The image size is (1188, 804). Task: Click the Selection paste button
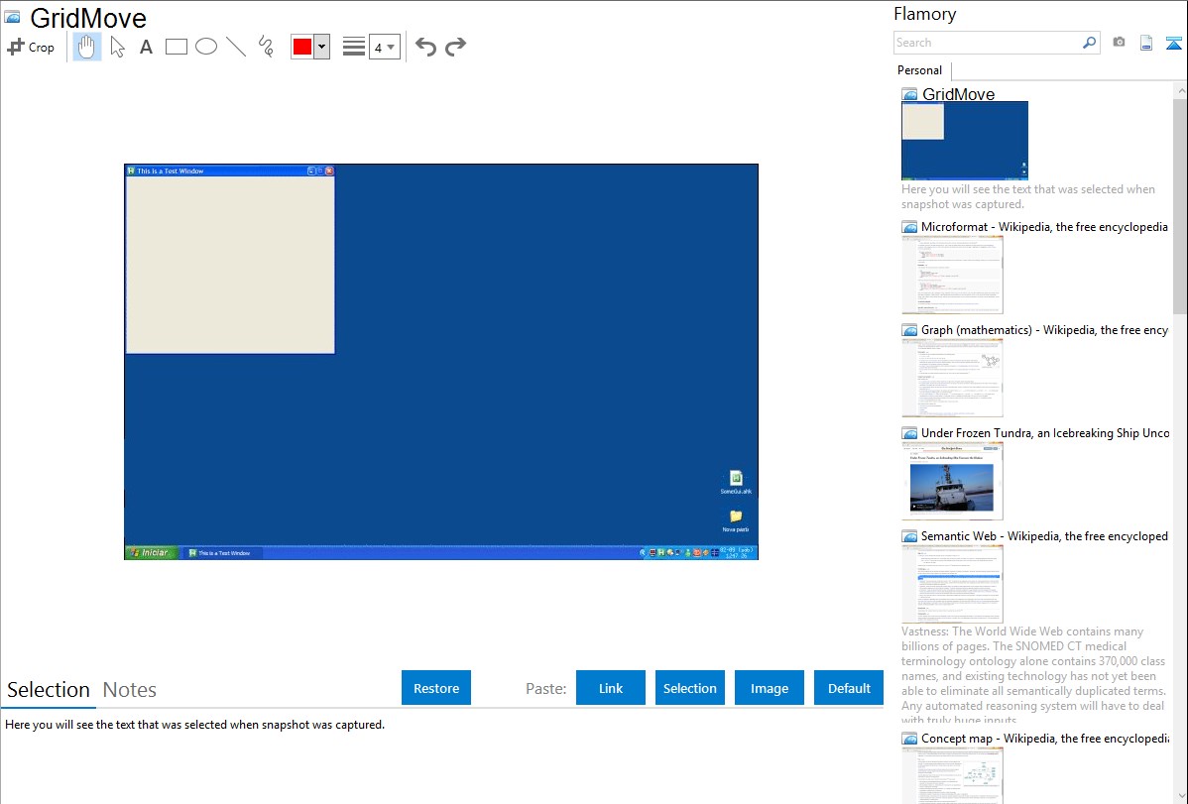690,688
